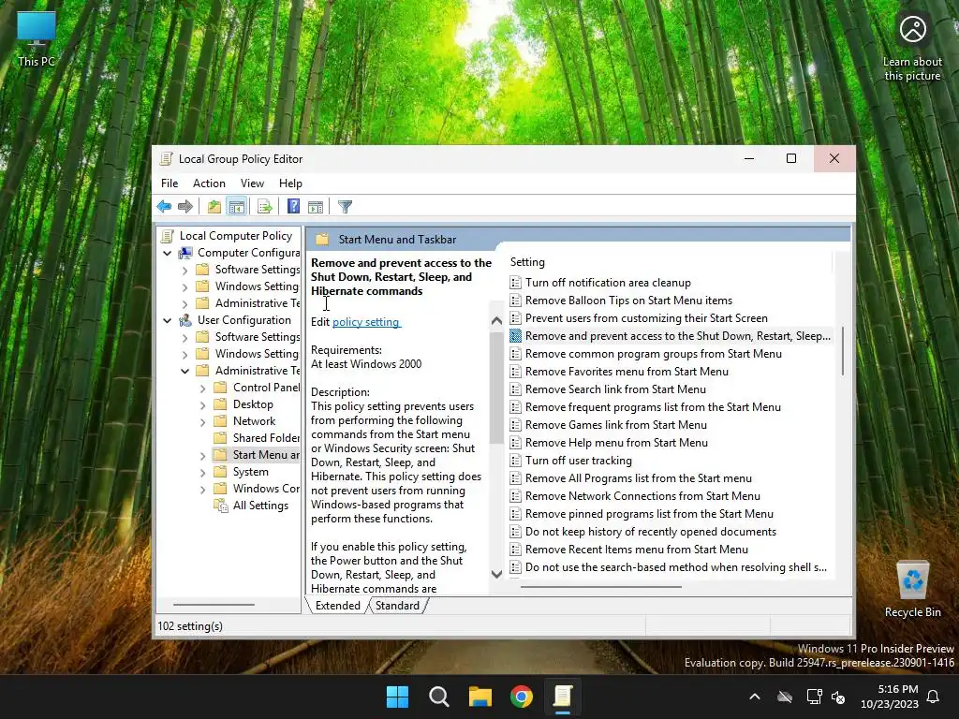Click the description pane scroll-down arrow
The width and height of the screenshot is (959, 719).
496,574
